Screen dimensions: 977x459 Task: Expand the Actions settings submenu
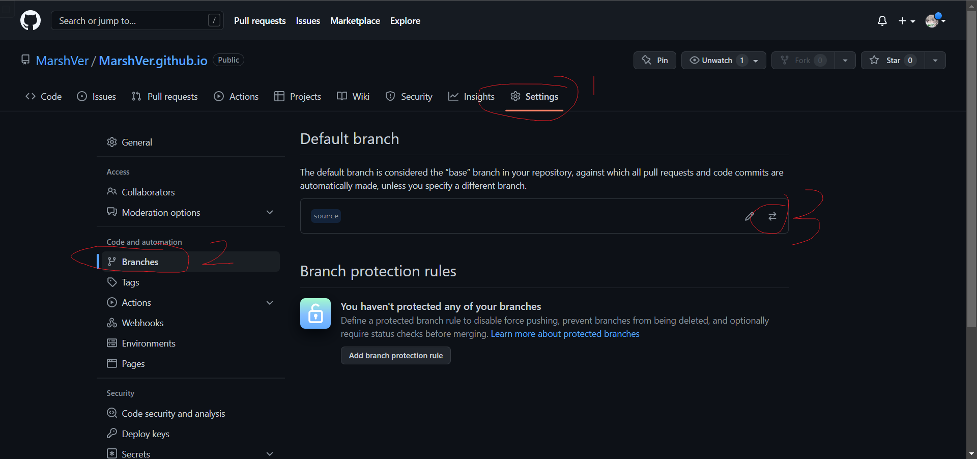(x=270, y=303)
